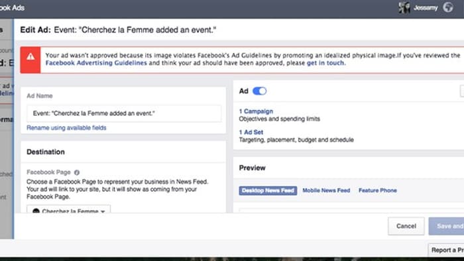Click the get in touch link
Image resolution: width=464 pixels, height=261 pixels.
325,63
